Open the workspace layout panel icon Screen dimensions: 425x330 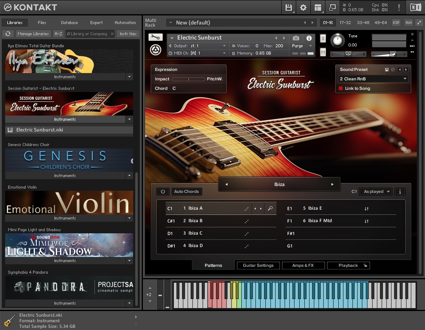318,7
